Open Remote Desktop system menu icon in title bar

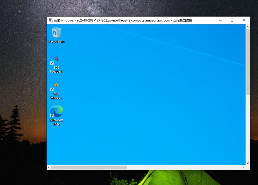coord(51,20)
